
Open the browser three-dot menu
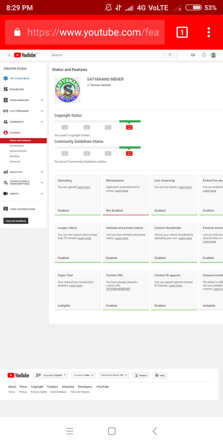click(x=209, y=32)
